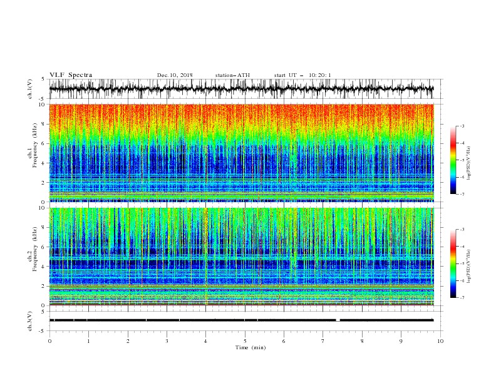
Task: Click the time-axis tick label "9"
Action: pyautogui.click(x=401, y=341)
